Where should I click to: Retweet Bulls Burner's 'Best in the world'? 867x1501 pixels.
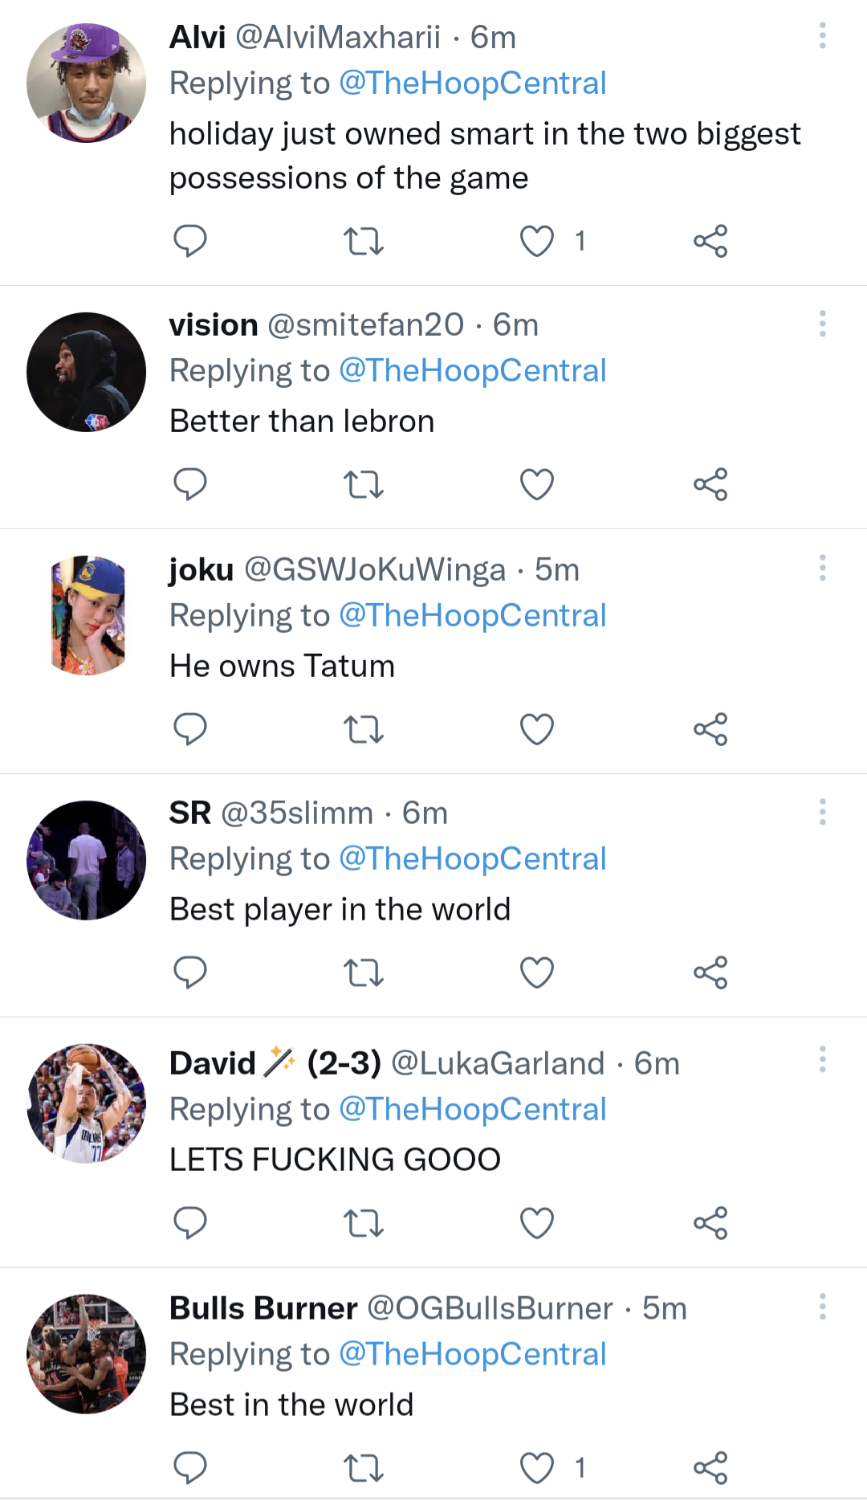pos(364,1468)
